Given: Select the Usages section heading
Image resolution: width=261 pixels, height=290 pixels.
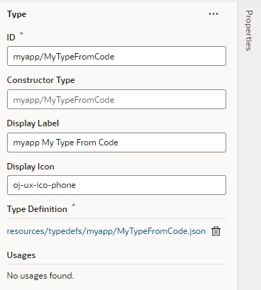Looking at the screenshot, I should click(x=21, y=255).
